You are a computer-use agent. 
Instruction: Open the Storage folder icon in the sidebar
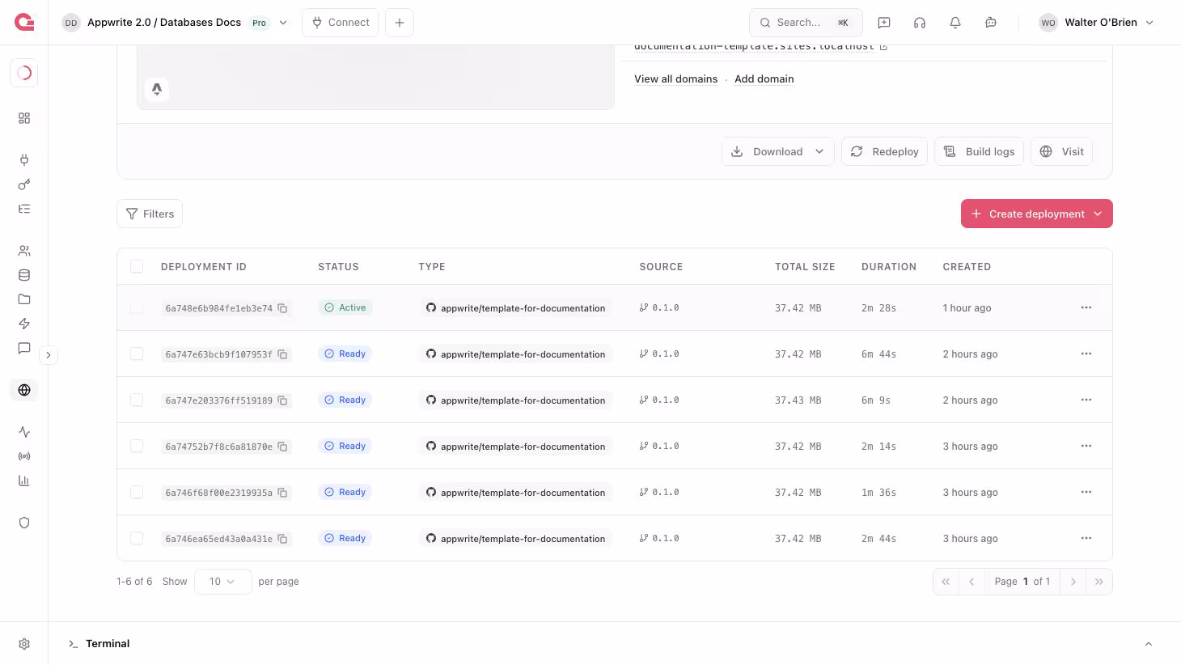24,299
